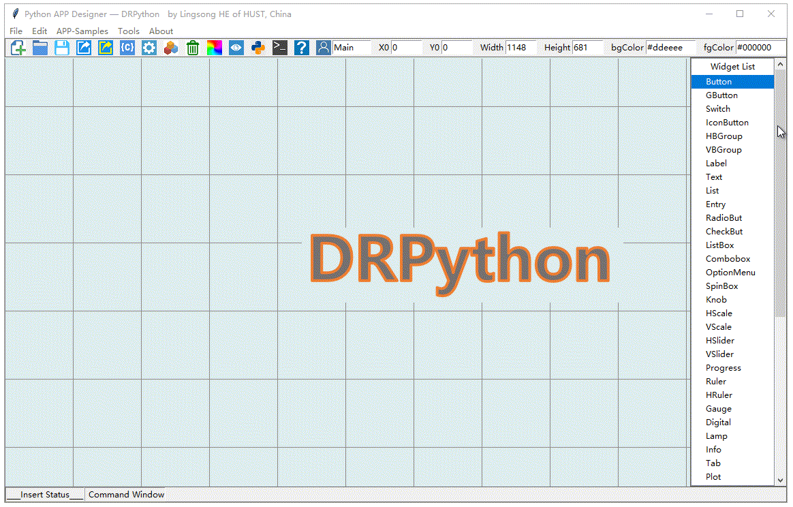This screenshot has width=793, height=507.
Task: Select Switch in the Widget List
Action: pos(732,109)
